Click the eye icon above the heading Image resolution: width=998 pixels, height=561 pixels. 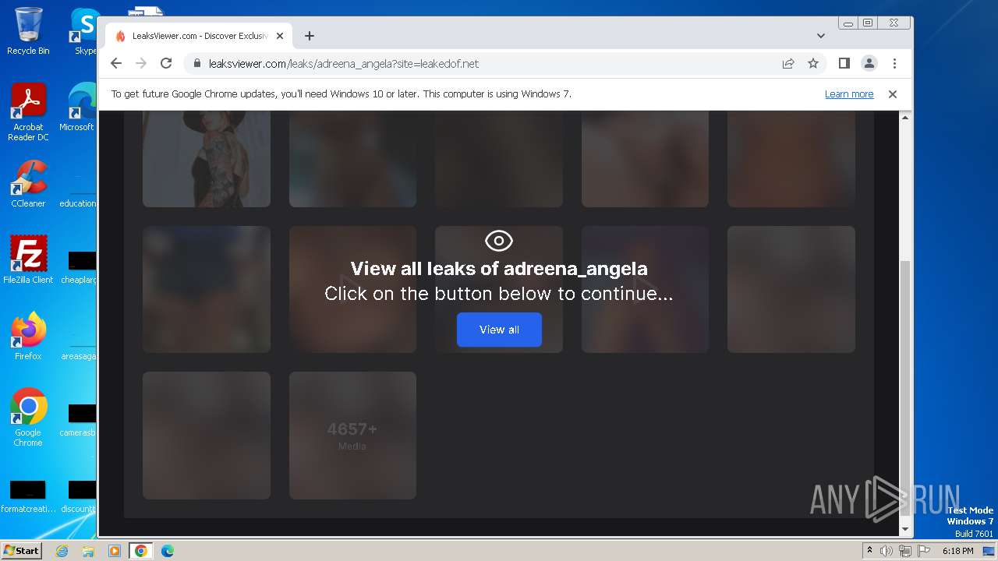499,241
